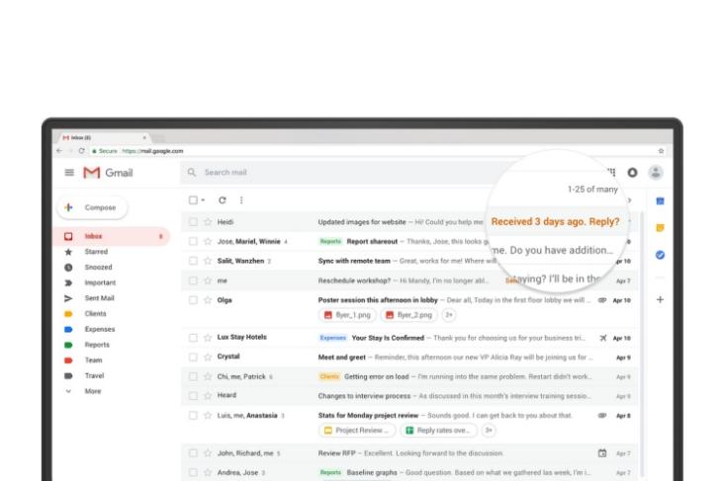Click the flight icon on Lux Stay Hotels row

[x=602, y=338]
